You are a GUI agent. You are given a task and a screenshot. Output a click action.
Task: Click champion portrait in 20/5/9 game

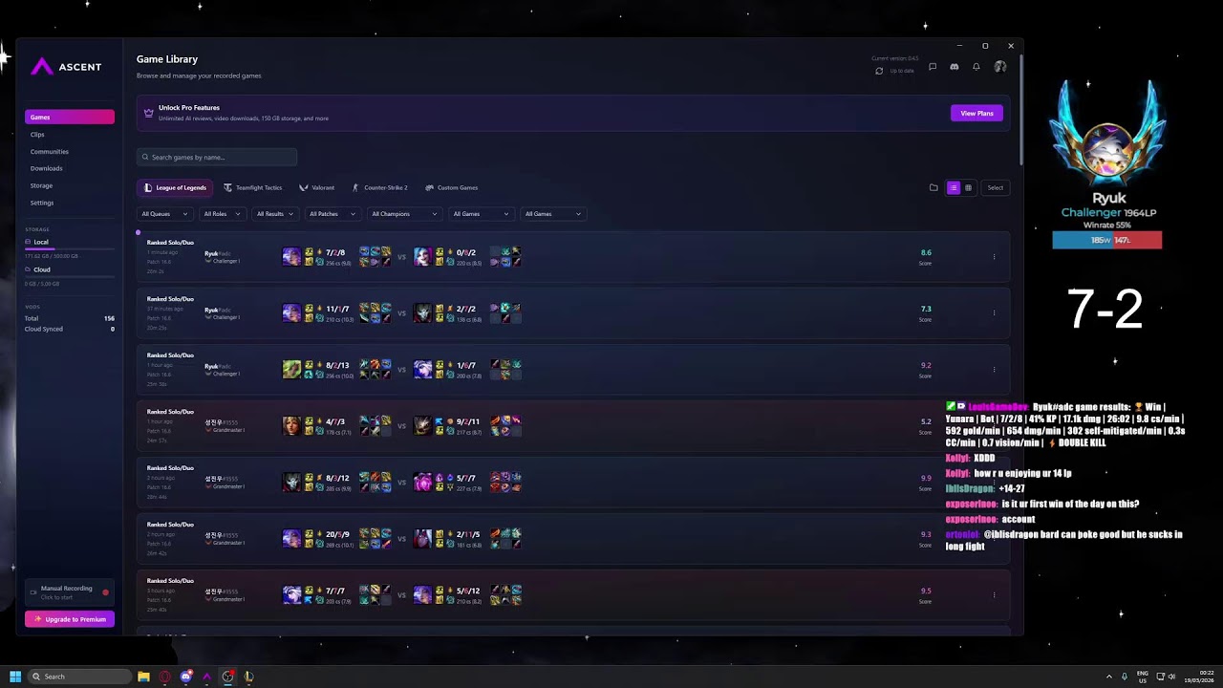click(x=291, y=538)
